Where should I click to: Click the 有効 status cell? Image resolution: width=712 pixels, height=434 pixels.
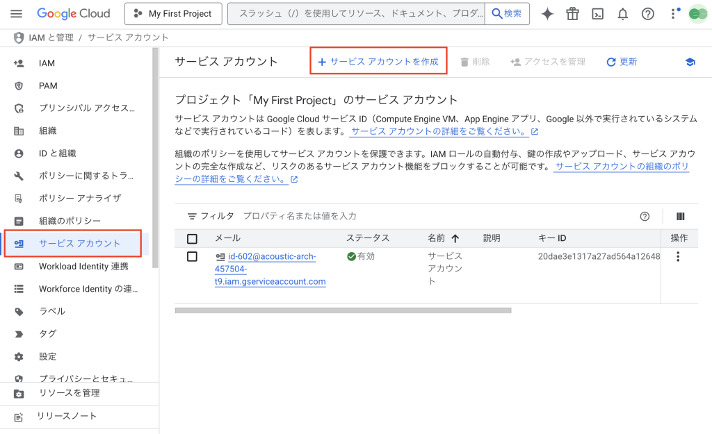coord(361,256)
